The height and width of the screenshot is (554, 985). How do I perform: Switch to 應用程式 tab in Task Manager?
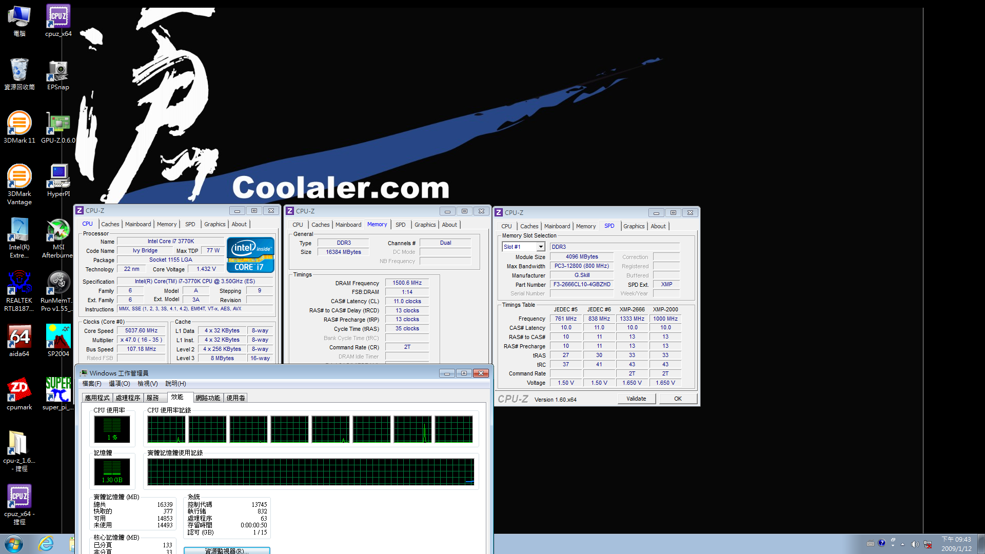tap(97, 398)
